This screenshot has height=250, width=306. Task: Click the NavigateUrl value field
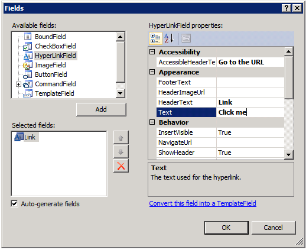tap(250, 142)
